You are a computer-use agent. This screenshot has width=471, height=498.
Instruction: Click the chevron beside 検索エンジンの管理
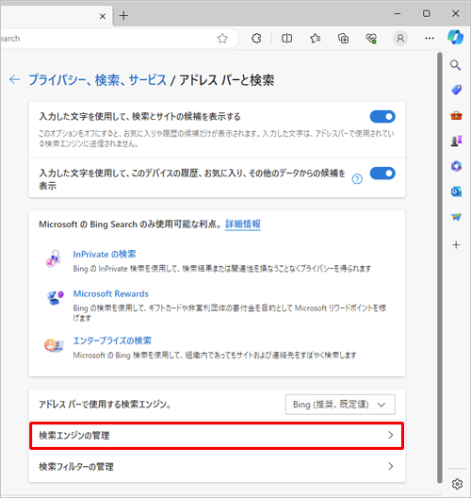tap(391, 435)
